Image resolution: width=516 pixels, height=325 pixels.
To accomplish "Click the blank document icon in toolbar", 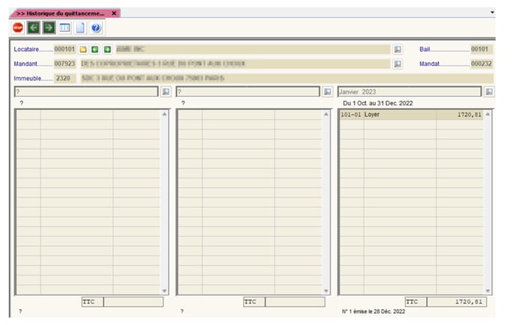I will tap(80, 28).
